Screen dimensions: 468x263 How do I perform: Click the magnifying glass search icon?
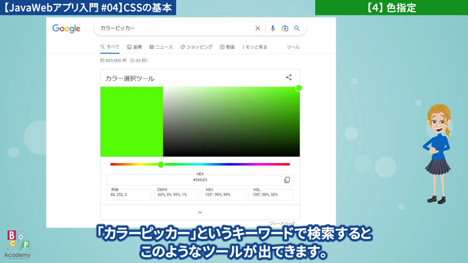tap(297, 28)
